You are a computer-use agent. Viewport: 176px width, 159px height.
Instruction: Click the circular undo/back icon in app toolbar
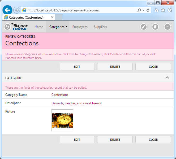[7, 27]
